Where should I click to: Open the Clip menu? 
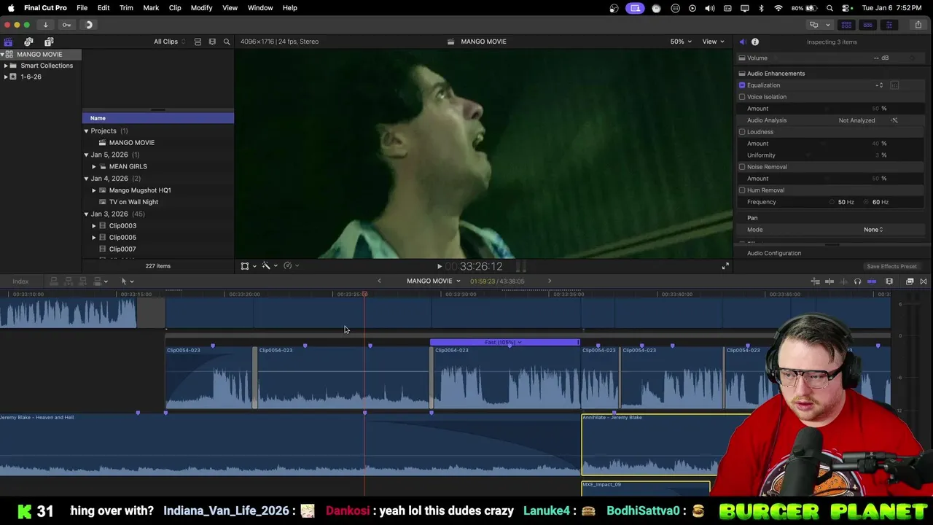pos(175,8)
